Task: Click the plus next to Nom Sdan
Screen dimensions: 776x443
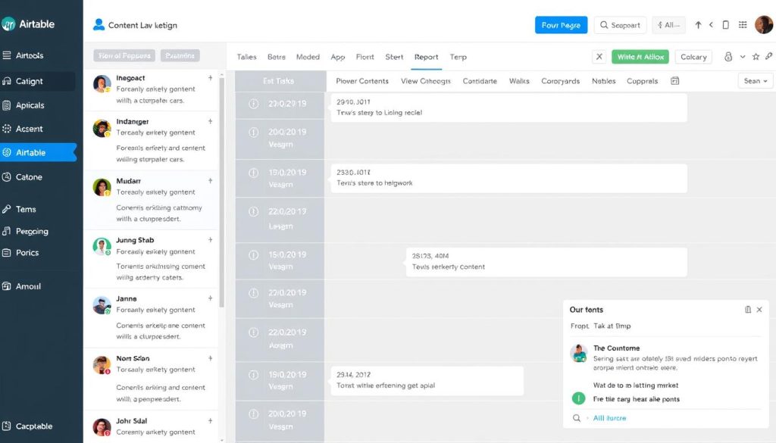Action: [211, 358]
